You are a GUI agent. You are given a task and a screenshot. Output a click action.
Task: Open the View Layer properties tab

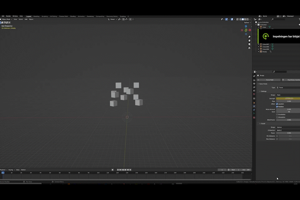click(x=254, y=87)
